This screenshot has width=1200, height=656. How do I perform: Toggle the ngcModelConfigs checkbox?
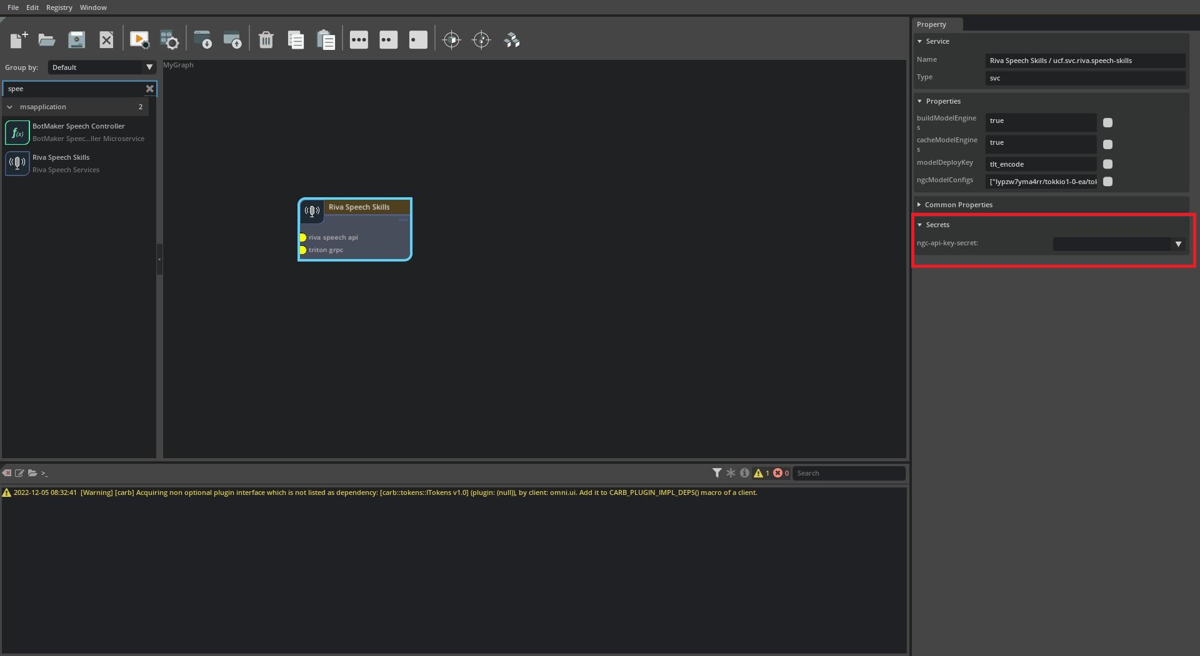point(1107,182)
